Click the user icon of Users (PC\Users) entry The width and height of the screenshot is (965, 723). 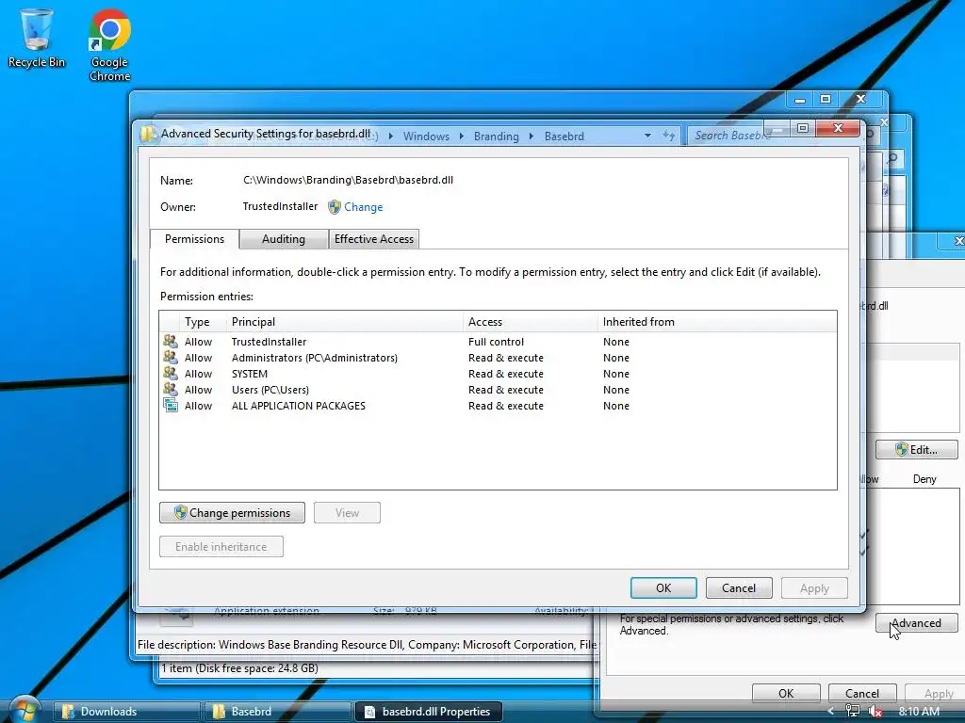click(171, 389)
